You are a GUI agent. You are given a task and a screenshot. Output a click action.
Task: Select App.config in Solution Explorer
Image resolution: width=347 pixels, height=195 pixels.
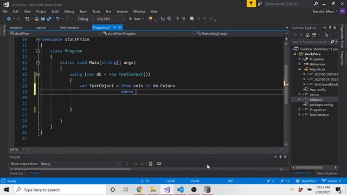coord(317,89)
